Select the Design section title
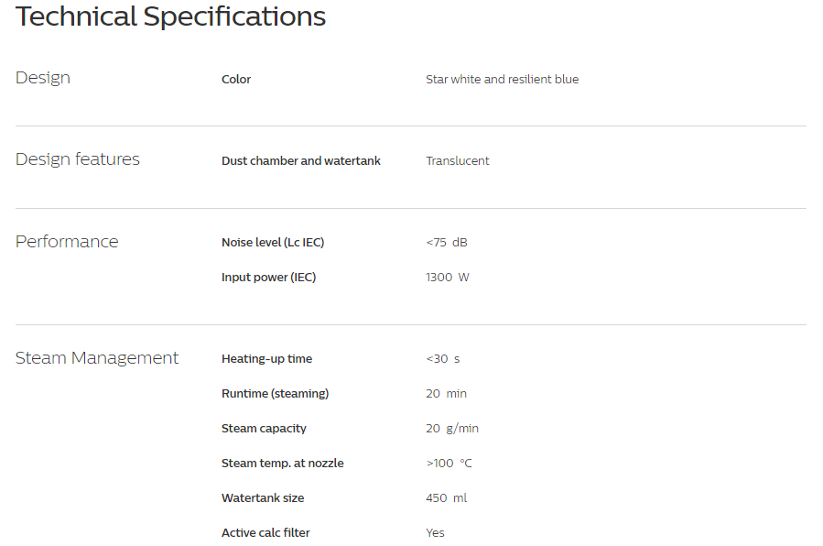 click(42, 78)
